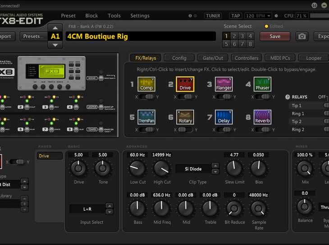Screen dimensions: 329x245
Task: Click the TEMPO footswitch on FX8 image
Action: click(x=101, y=129)
